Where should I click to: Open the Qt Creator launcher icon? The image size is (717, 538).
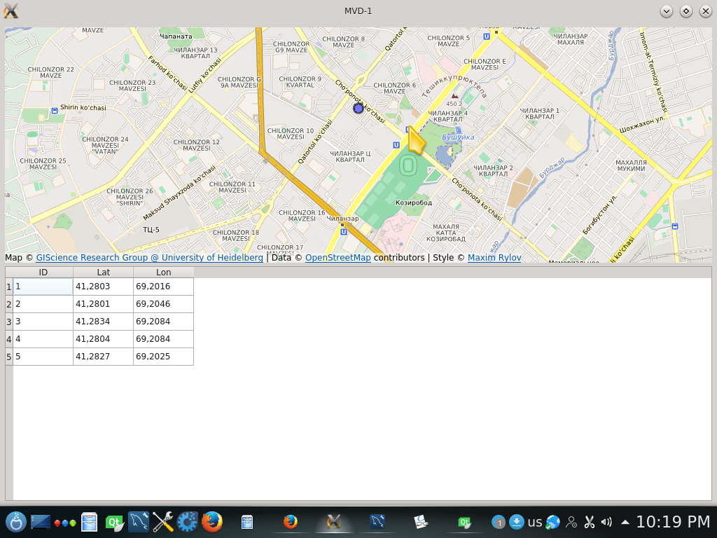pyautogui.click(x=114, y=522)
